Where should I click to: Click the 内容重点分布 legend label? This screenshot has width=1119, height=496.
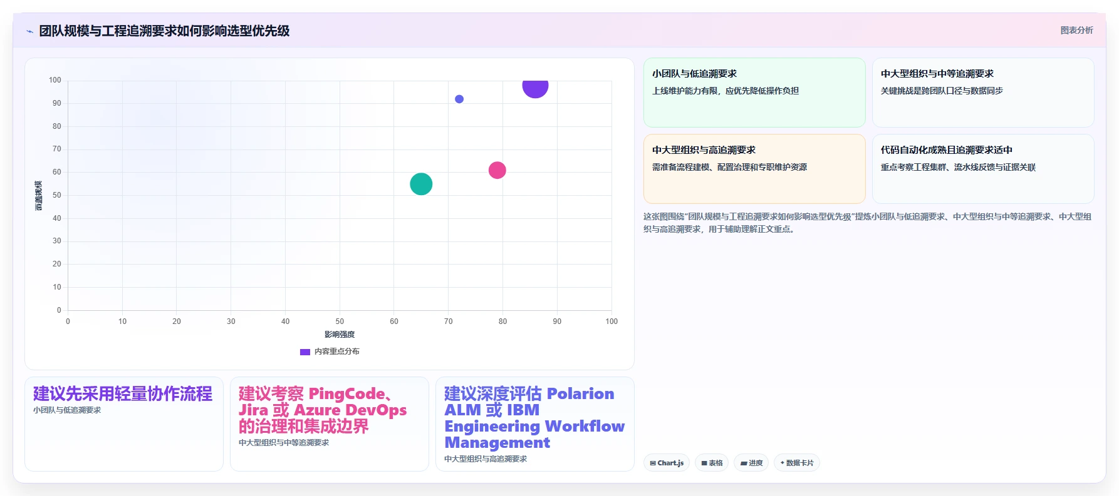[x=337, y=352]
